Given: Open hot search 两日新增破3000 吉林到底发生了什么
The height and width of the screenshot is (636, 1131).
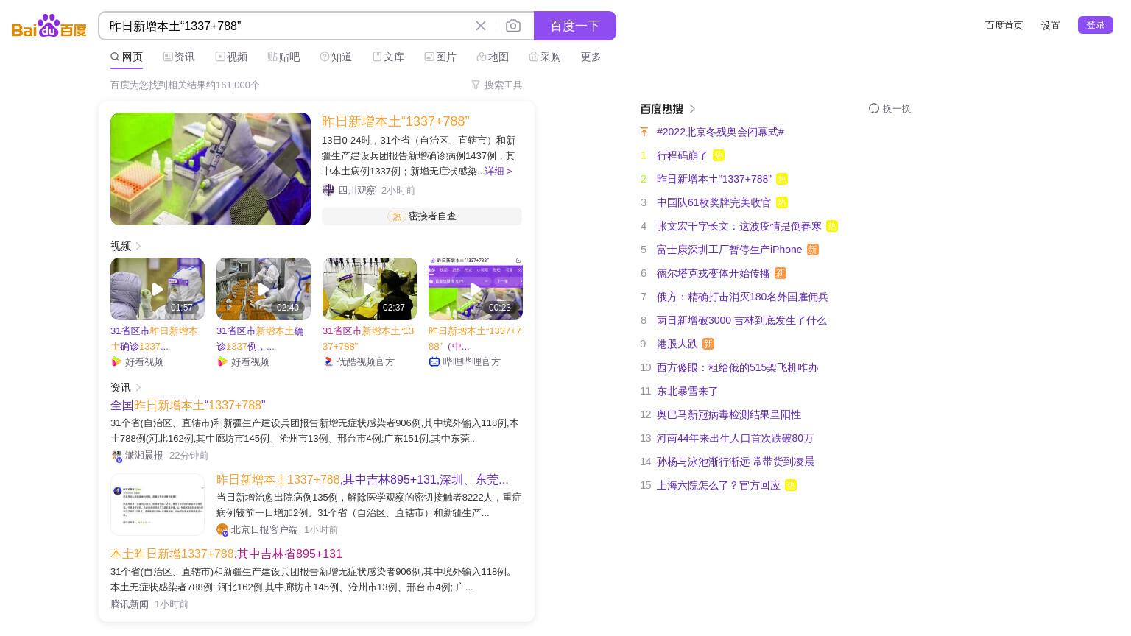Looking at the screenshot, I should click(741, 320).
